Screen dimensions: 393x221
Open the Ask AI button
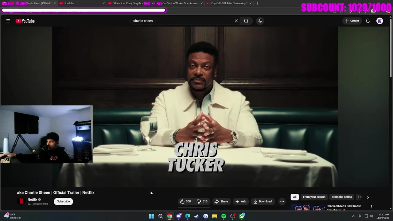(x=240, y=201)
